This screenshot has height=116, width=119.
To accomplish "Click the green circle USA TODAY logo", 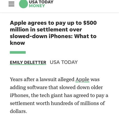I will pos(23,4).
